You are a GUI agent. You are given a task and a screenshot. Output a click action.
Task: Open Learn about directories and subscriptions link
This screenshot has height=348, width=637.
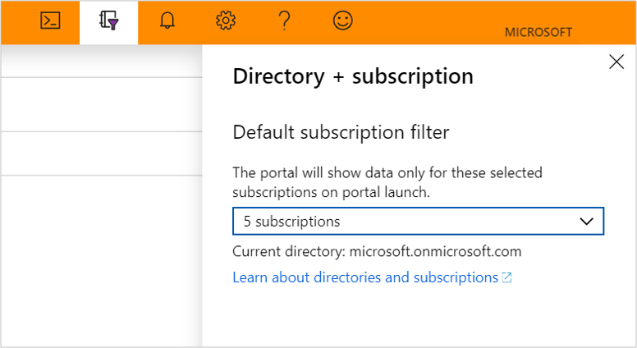point(365,277)
